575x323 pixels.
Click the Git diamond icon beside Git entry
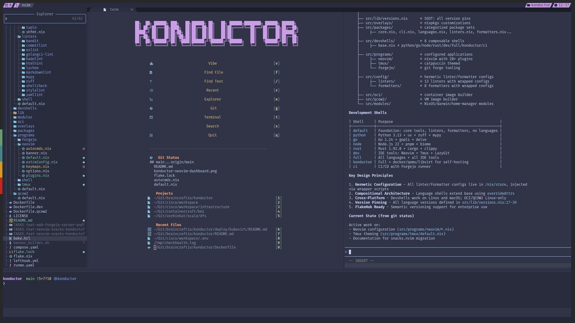pyautogui.click(x=151, y=108)
